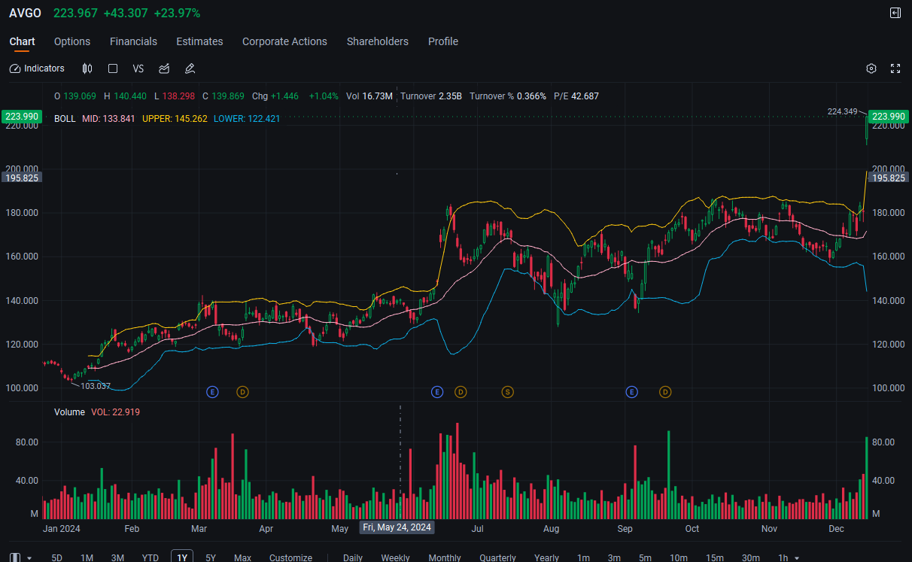This screenshot has height=562, width=912.
Task: Click the 224.349 high price label
Action: [x=842, y=111]
